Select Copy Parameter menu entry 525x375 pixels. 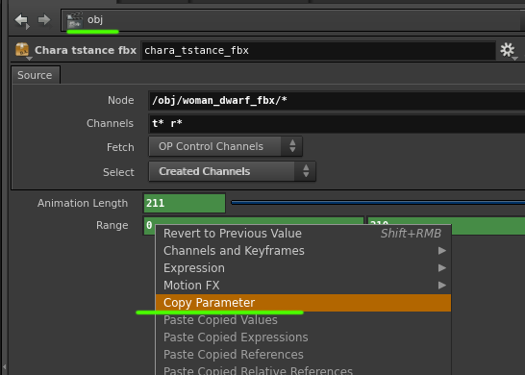point(303,303)
